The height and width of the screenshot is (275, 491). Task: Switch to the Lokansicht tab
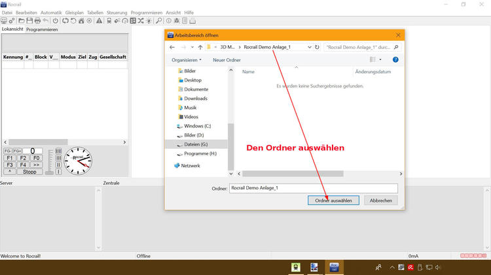tap(12, 29)
